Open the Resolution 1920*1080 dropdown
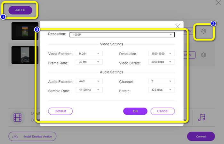This screenshot has width=224, height=144. click(161, 53)
